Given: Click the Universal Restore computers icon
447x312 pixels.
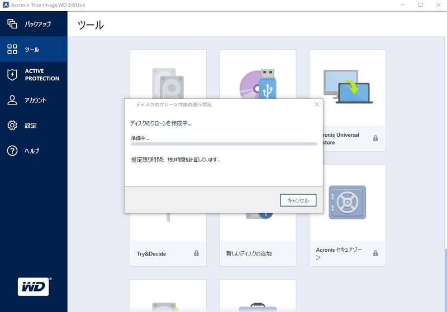Looking at the screenshot, I should click(x=348, y=87).
